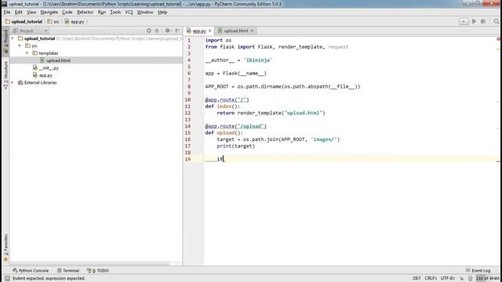502x282 pixels.
Task: Open the Tools menu
Action: coord(115,13)
